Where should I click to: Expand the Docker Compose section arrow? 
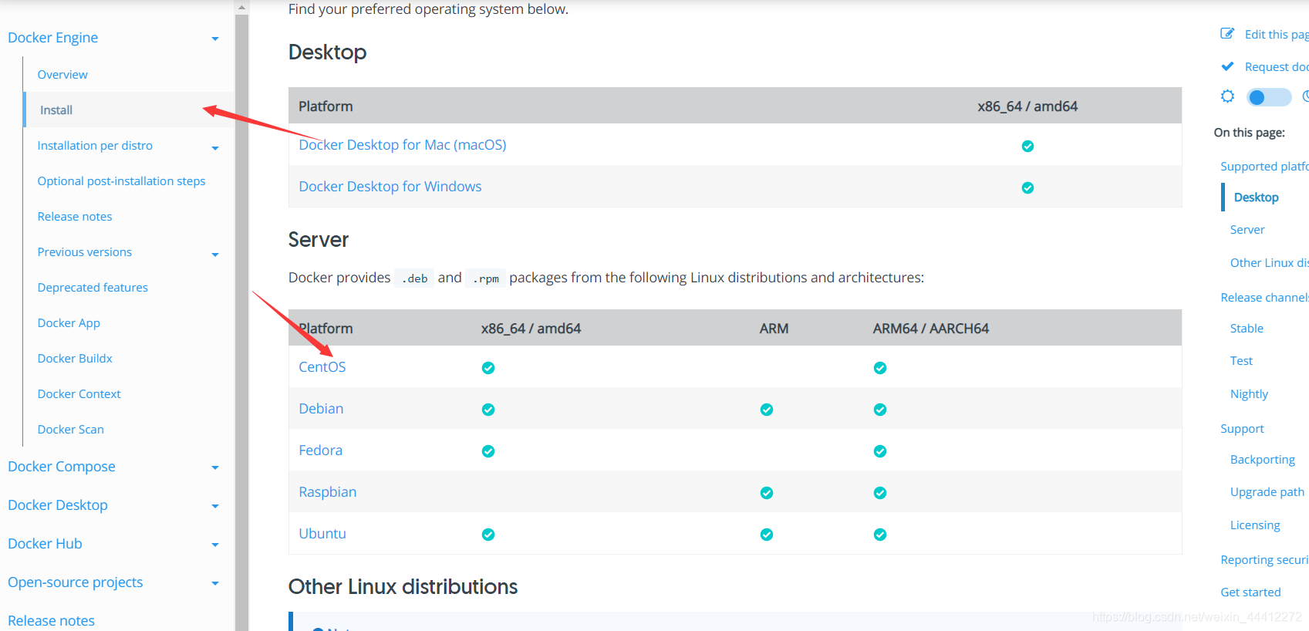(215, 467)
